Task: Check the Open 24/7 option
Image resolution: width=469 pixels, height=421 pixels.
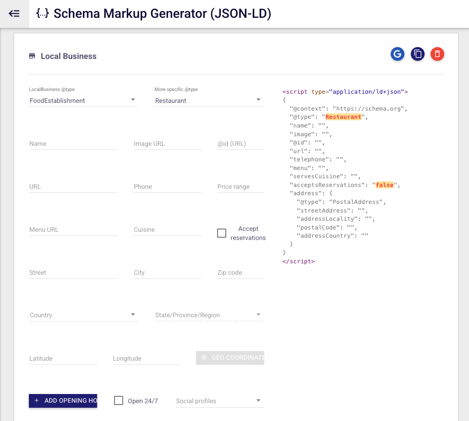Action: [119, 400]
